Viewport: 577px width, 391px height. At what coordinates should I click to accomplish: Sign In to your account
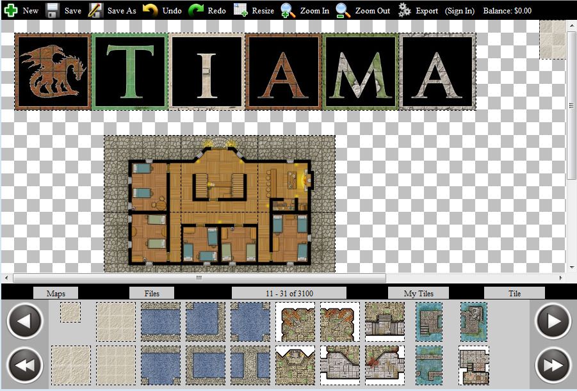point(459,10)
